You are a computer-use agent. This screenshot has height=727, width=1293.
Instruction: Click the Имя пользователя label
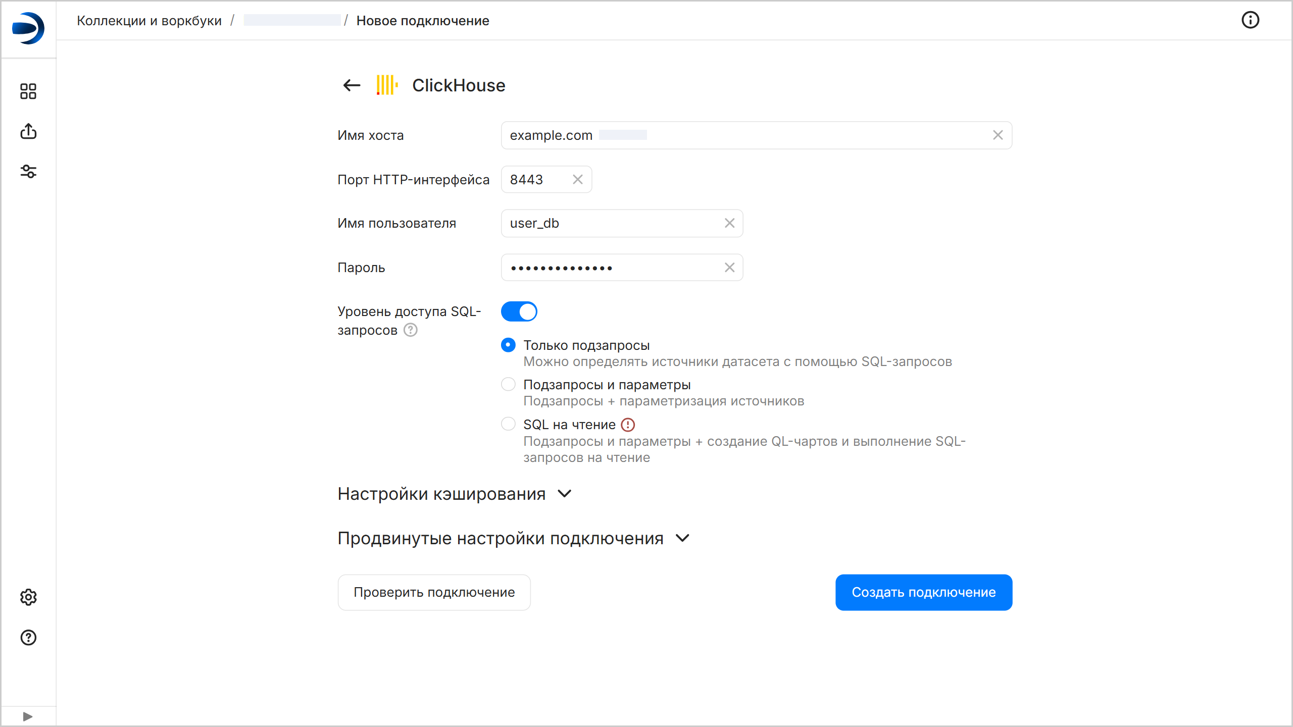(x=396, y=223)
